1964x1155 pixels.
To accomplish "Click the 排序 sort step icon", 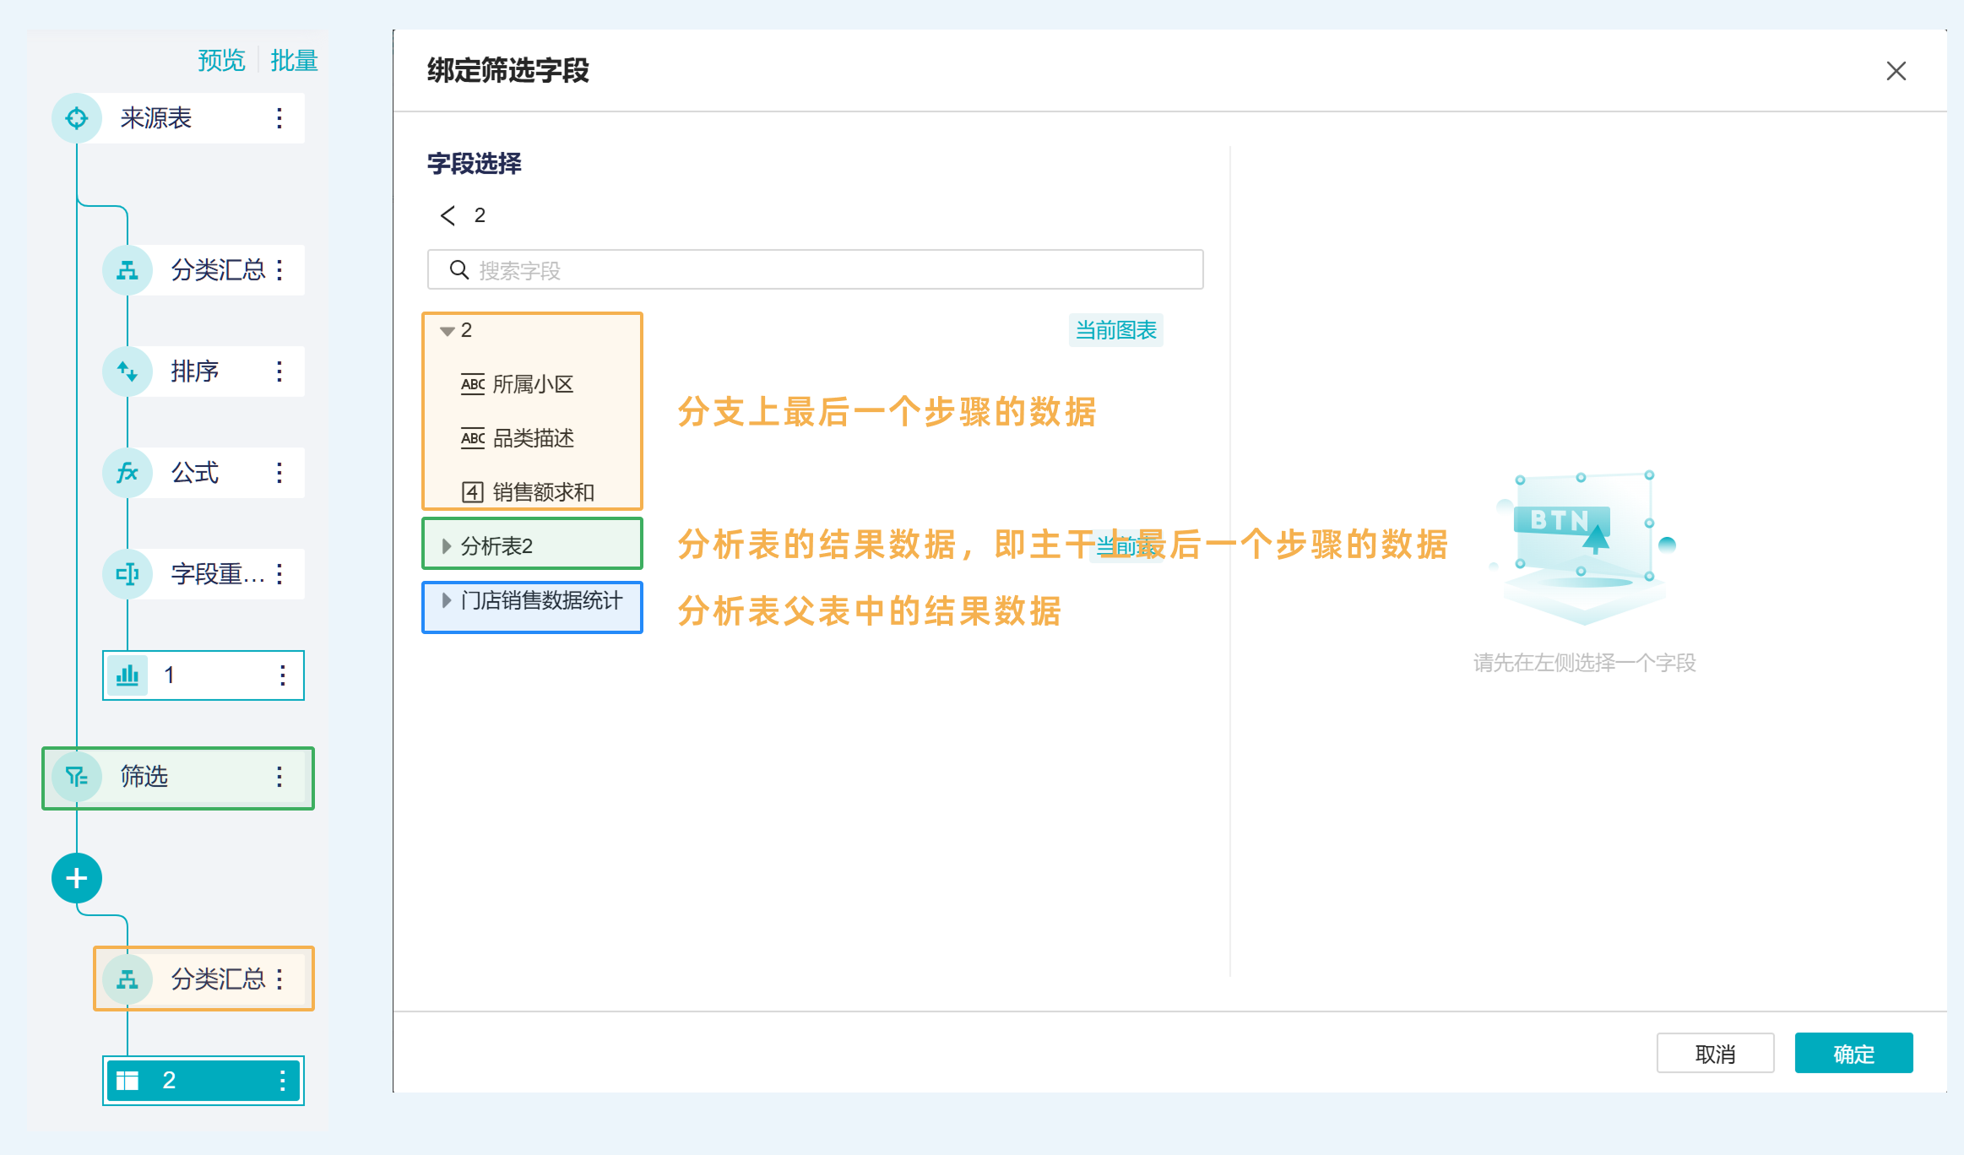I will (127, 371).
